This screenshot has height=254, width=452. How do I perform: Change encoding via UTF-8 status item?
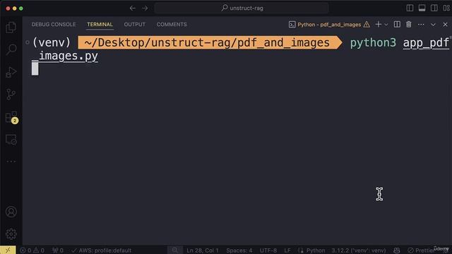268,250
